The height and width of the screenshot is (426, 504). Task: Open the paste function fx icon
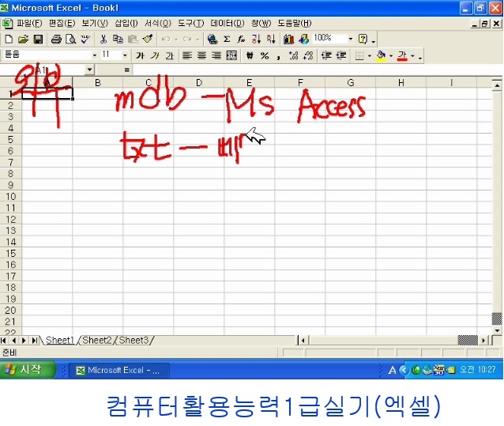point(241,40)
